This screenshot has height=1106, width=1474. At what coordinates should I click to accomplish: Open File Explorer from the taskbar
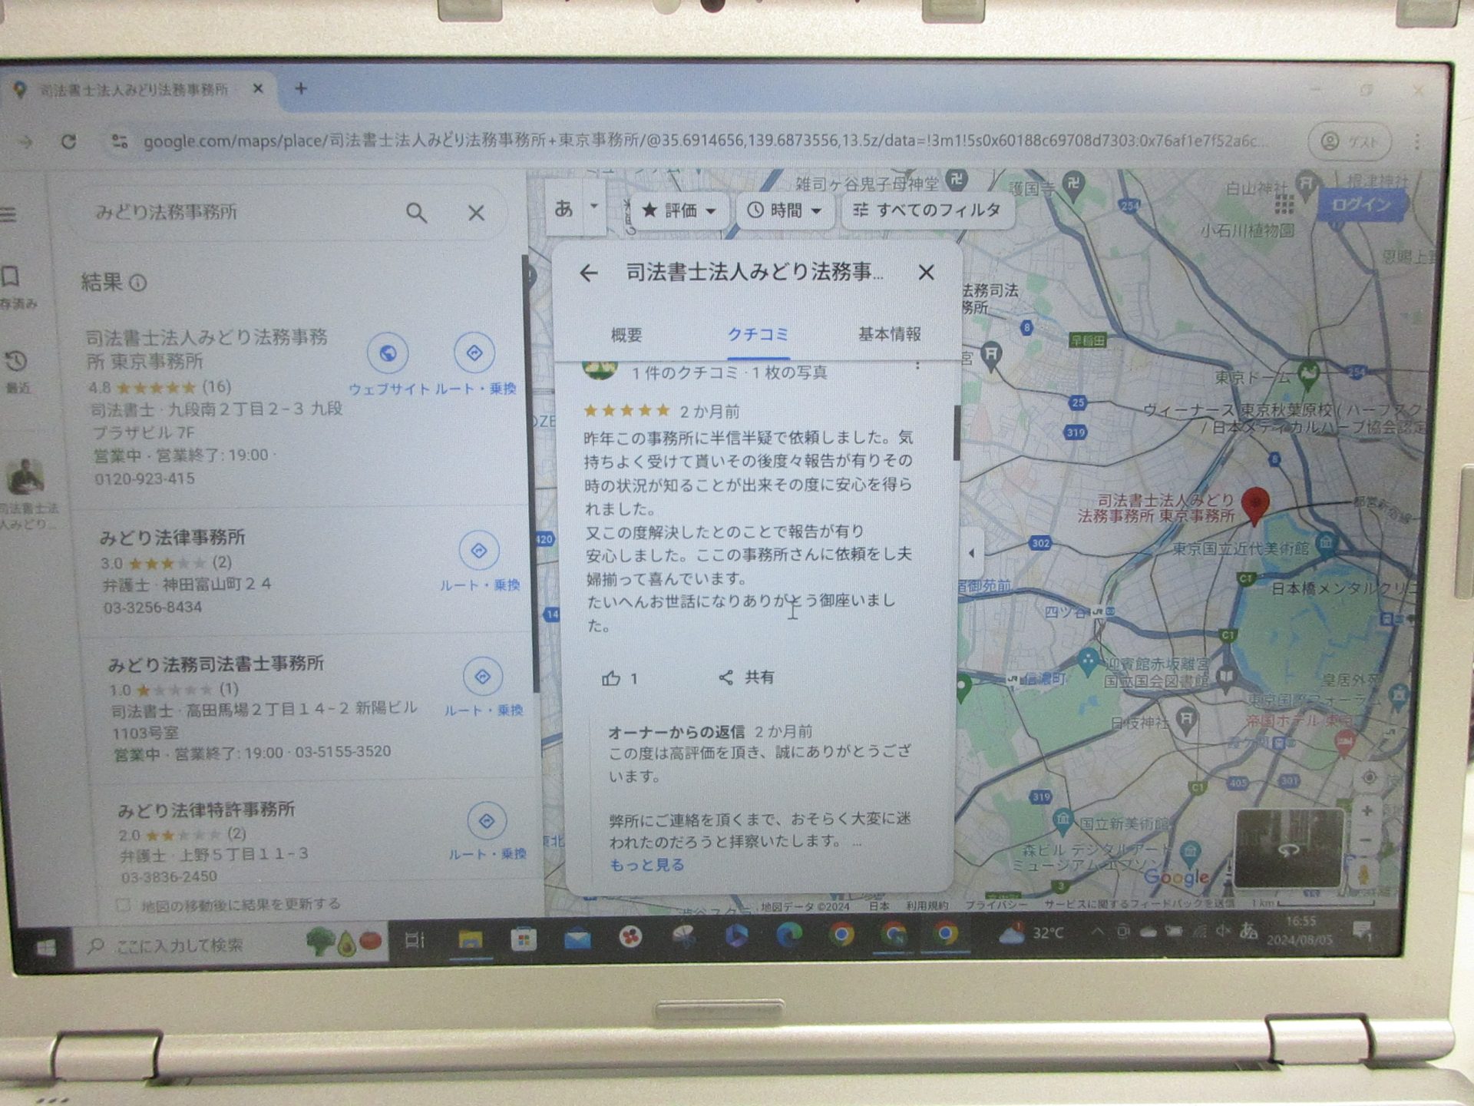pos(470,939)
